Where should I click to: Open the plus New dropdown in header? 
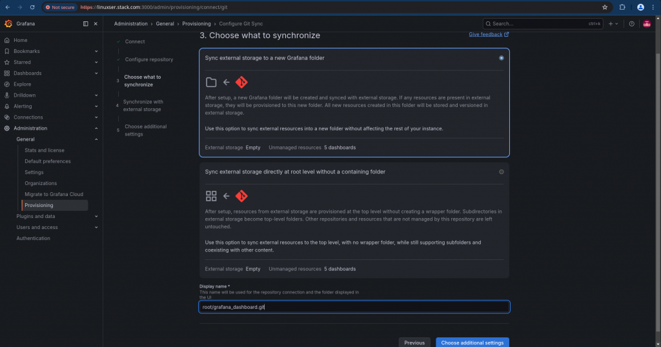(613, 24)
